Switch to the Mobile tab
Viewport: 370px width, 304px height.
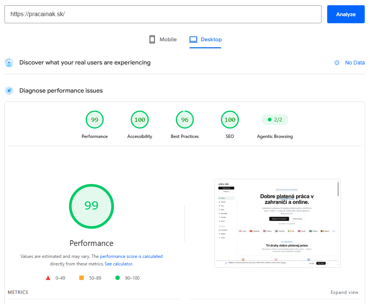pos(163,39)
